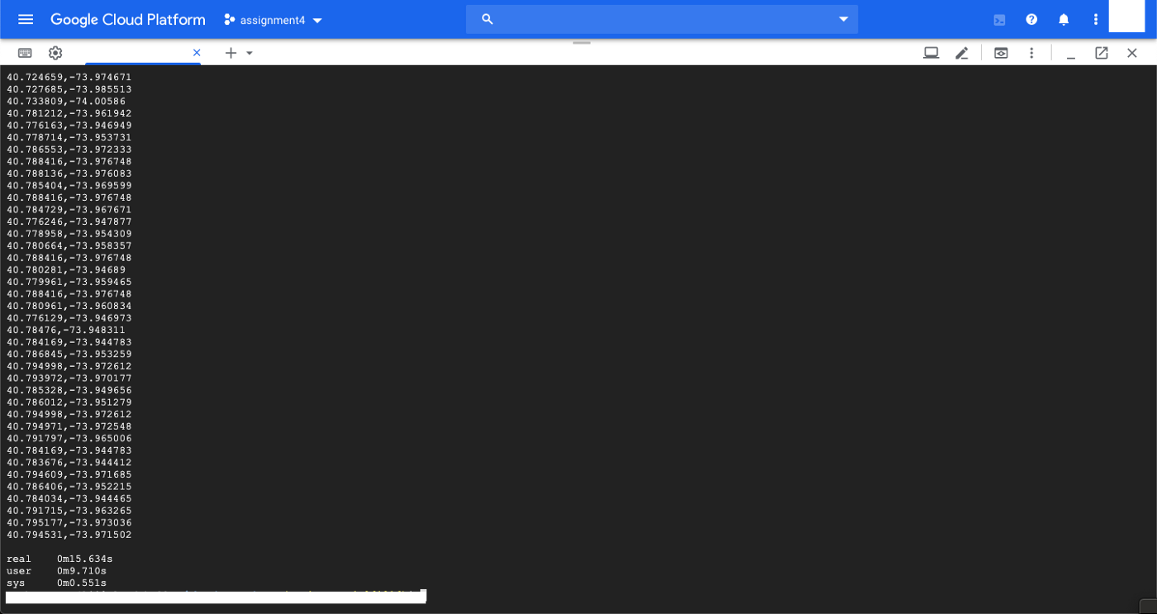Click the user 0m9.710s timing line
Viewport: 1157px width, 614px height.
point(56,571)
